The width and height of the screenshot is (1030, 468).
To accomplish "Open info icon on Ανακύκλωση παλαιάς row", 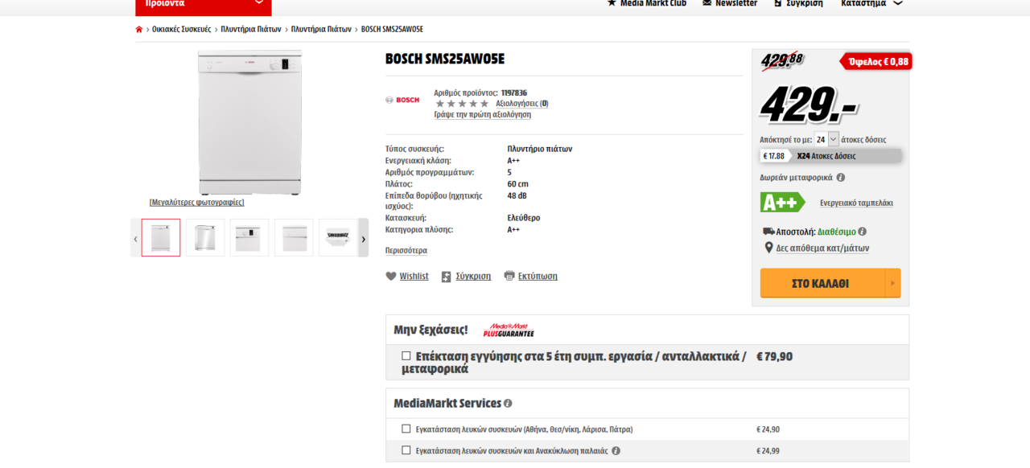I will click(x=616, y=451).
